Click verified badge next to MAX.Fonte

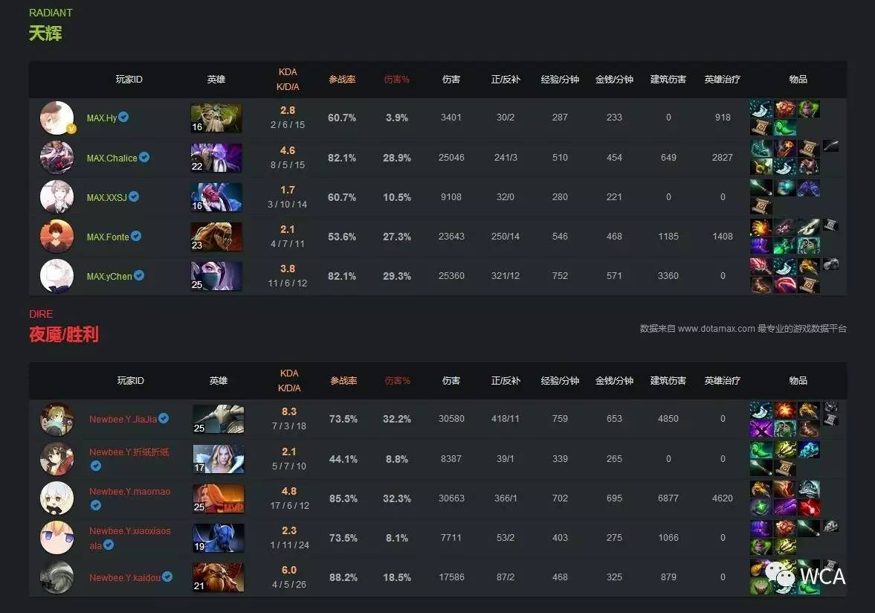[x=136, y=236]
